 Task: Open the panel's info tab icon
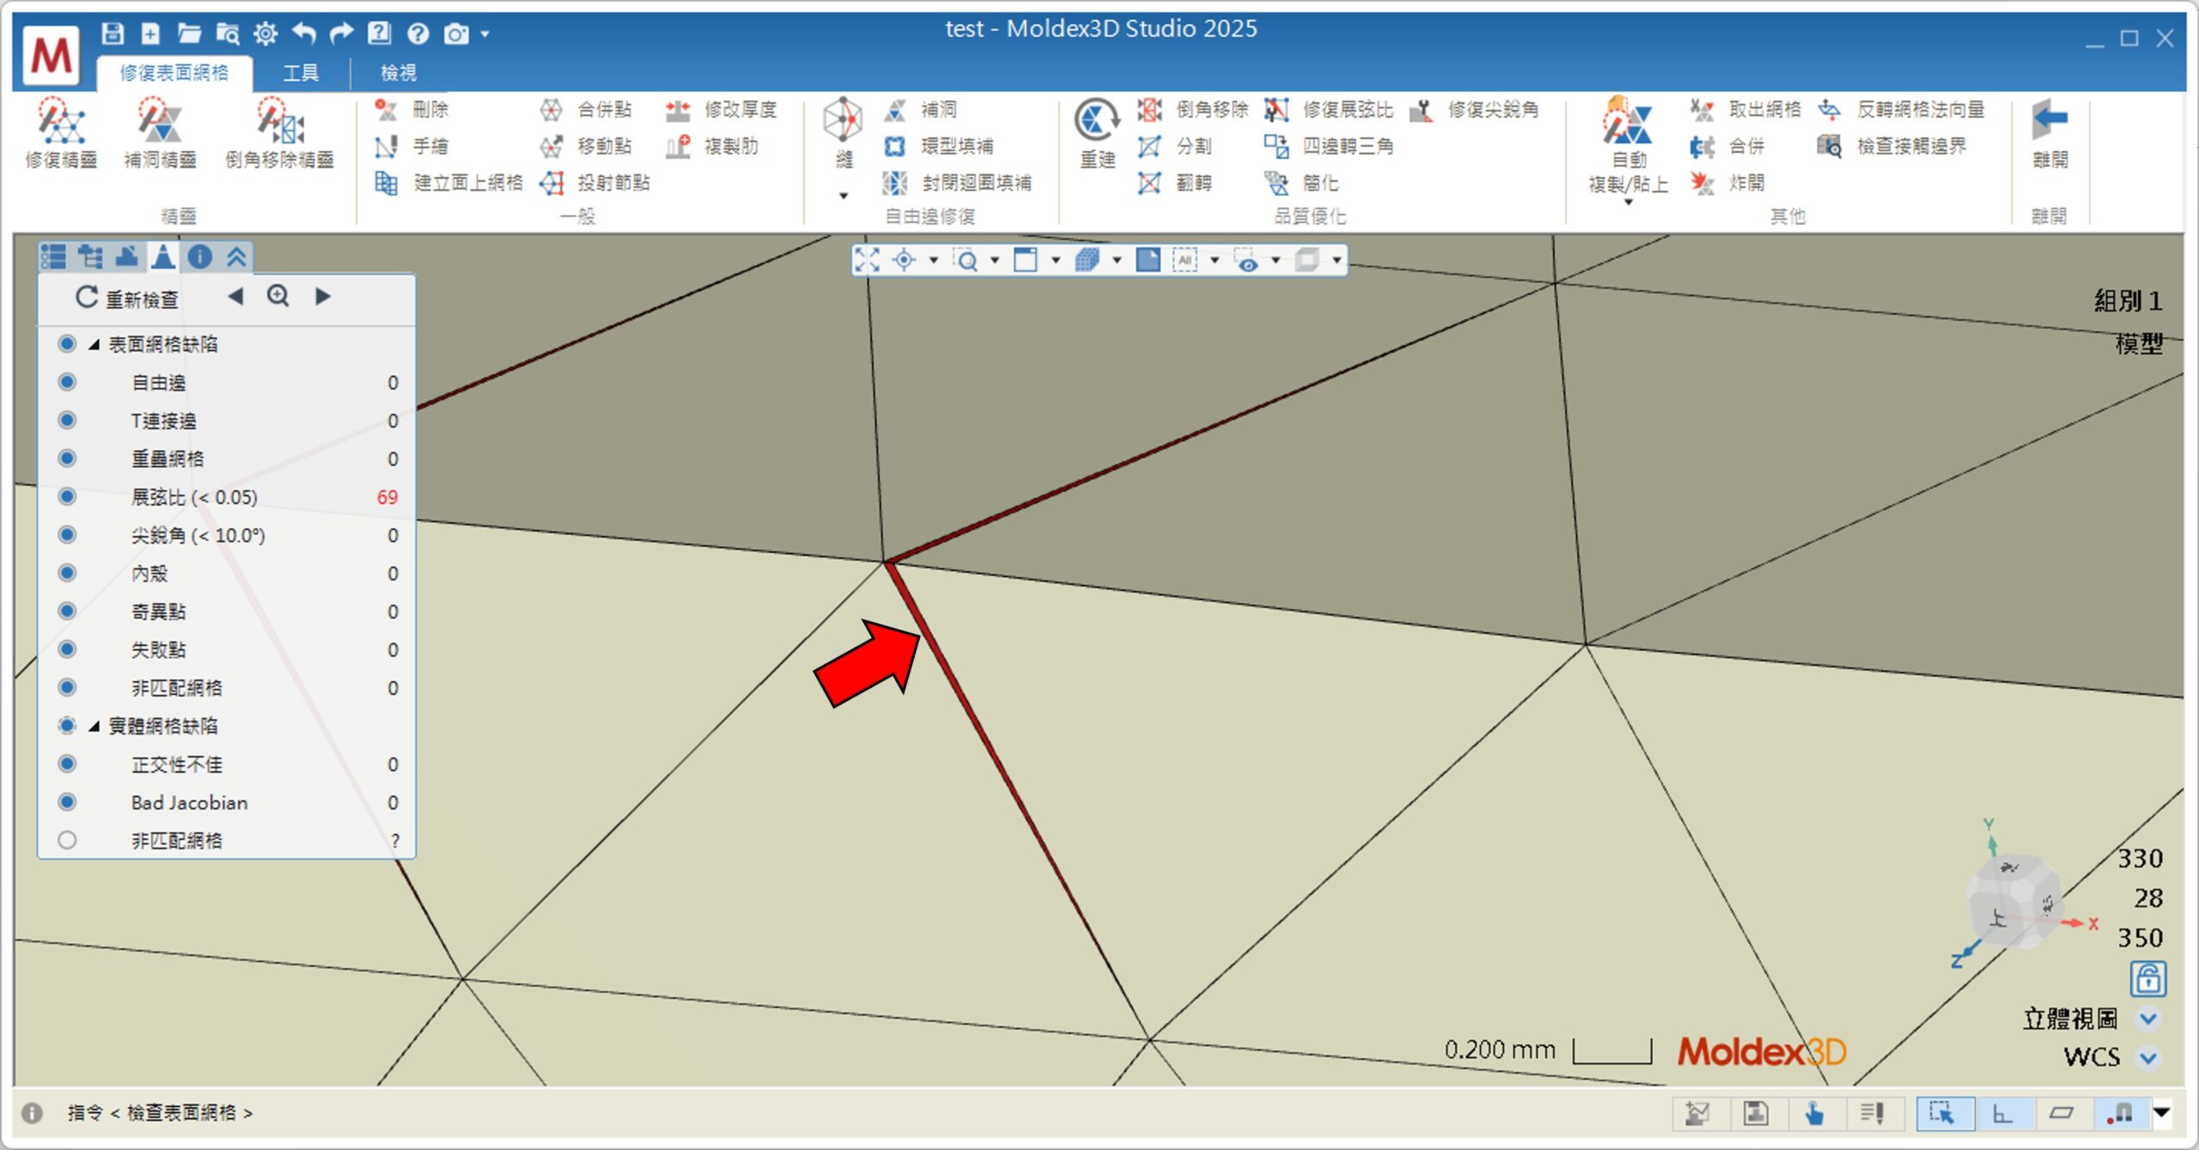click(x=199, y=256)
